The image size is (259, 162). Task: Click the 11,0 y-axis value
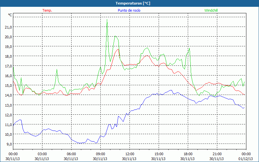(8, 125)
